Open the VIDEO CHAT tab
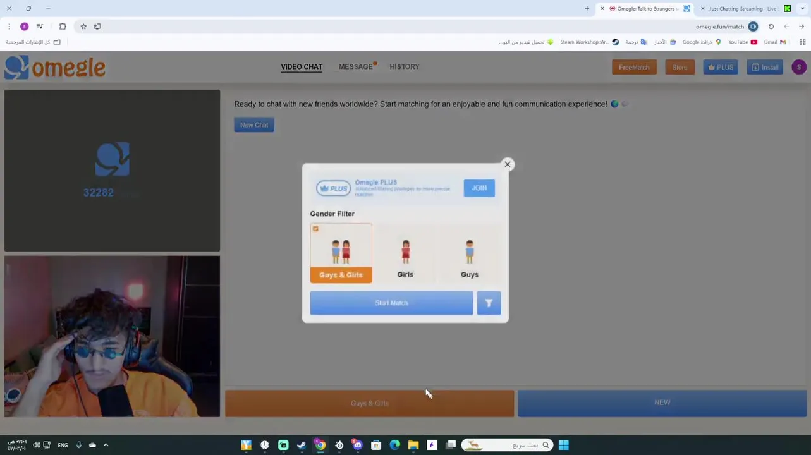The image size is (811, 455). pyautogui.click(x=302, y=66)
